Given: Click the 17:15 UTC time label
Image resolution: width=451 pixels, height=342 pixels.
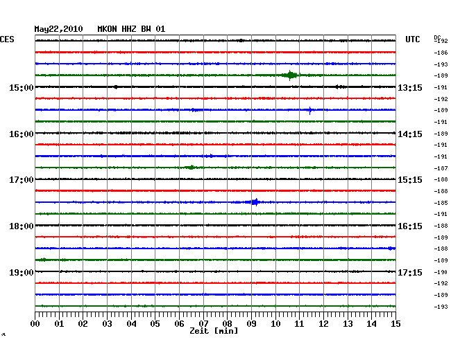Looking at the screenshot, I should click(410, 272).
